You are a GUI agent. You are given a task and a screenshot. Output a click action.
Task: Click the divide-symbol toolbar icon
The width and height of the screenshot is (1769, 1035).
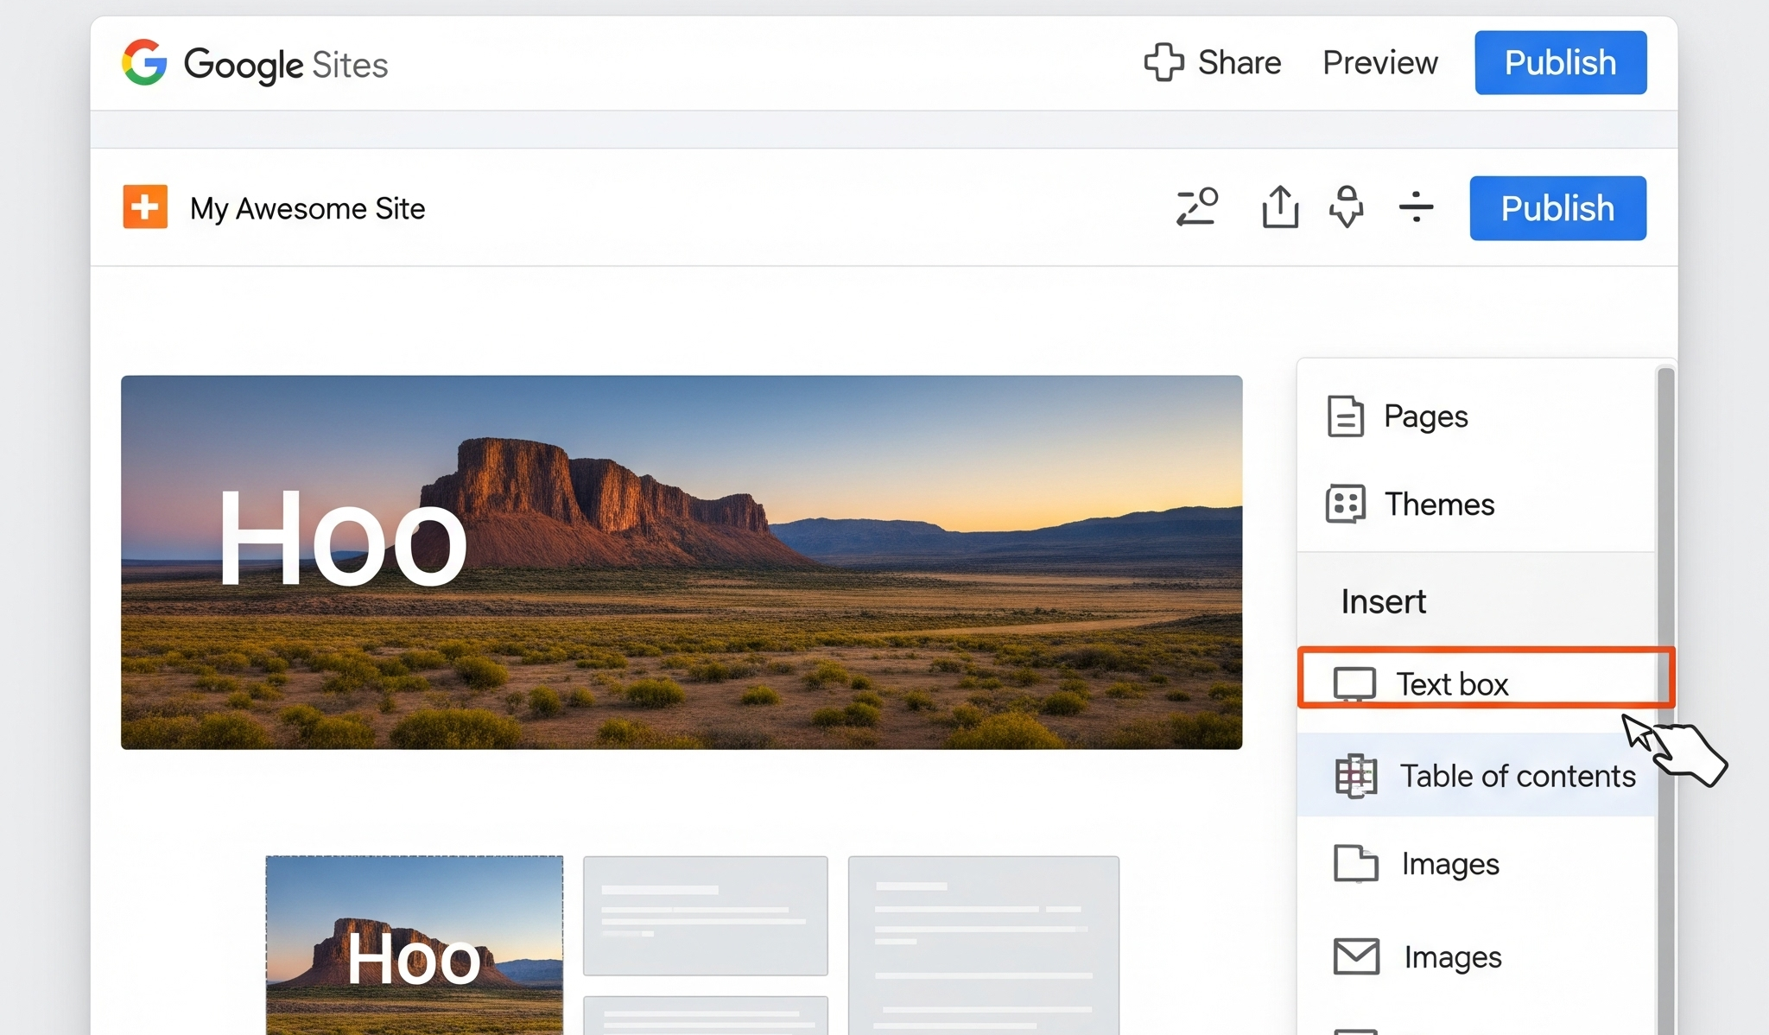(x=1416, y=207)
